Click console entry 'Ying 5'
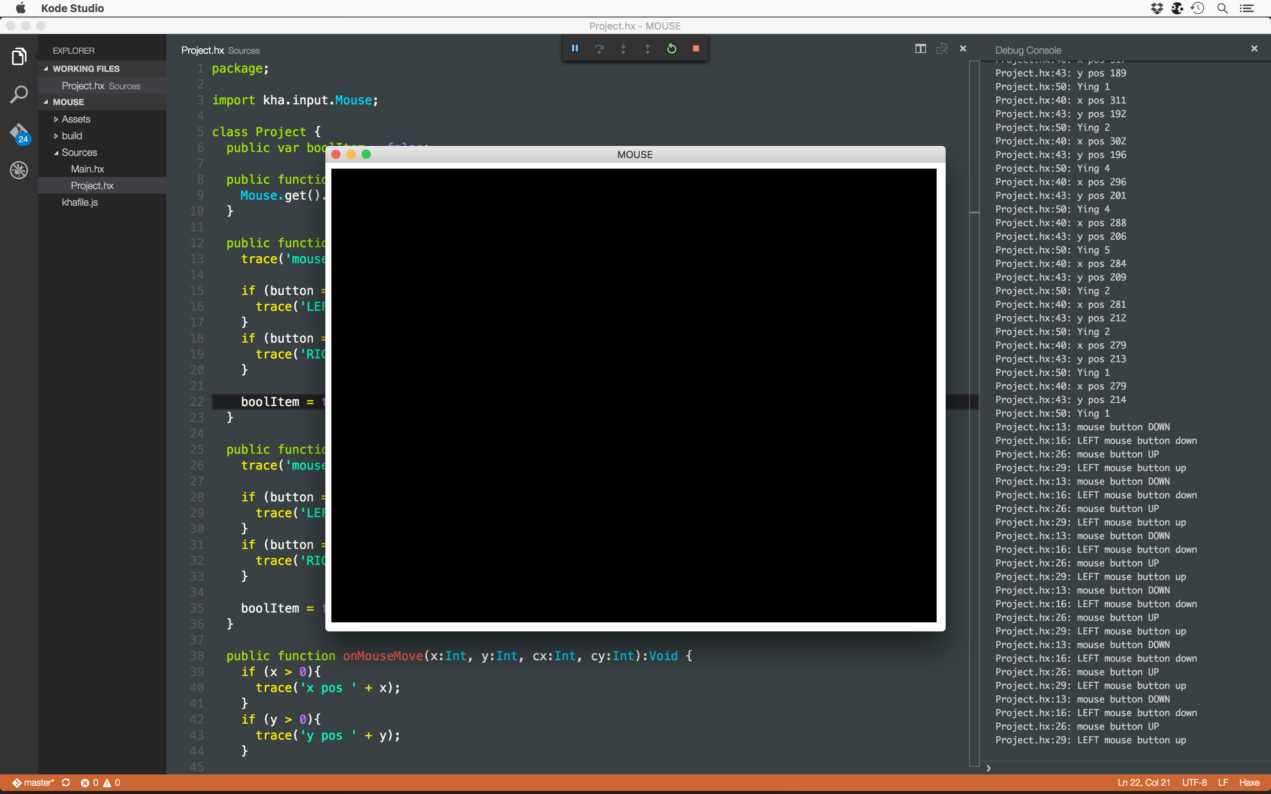 1052,250
